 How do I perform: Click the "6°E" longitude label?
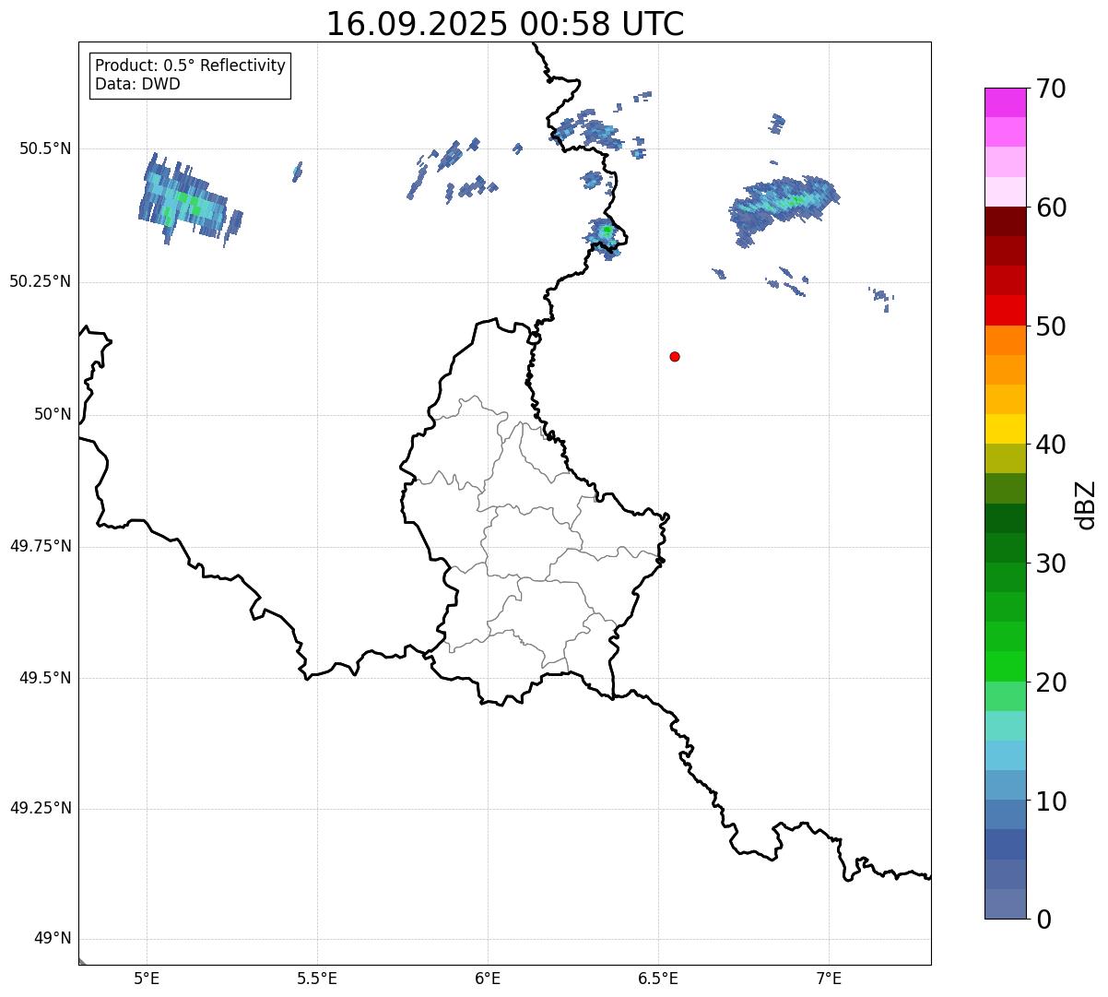pos(488,978)
